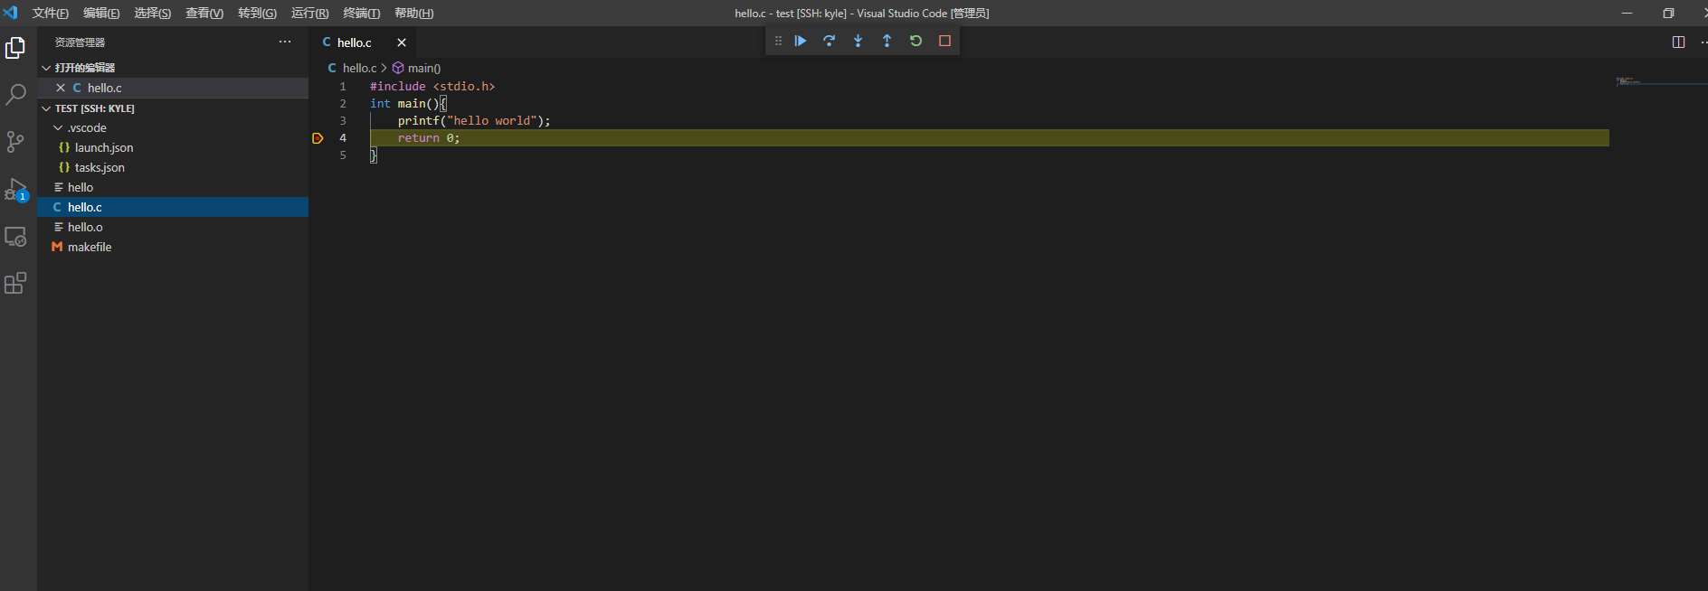Open the 终端(T) menu
The width and height of the screenshot is (1708, 591).
(x=361, y=13)
